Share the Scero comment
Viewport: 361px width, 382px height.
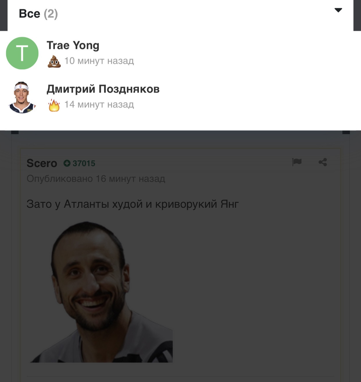(x=323, y=162)
